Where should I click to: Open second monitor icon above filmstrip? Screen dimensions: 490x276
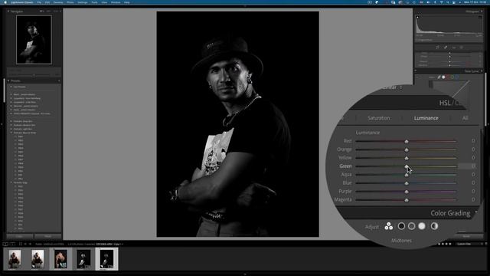(12, 244)
